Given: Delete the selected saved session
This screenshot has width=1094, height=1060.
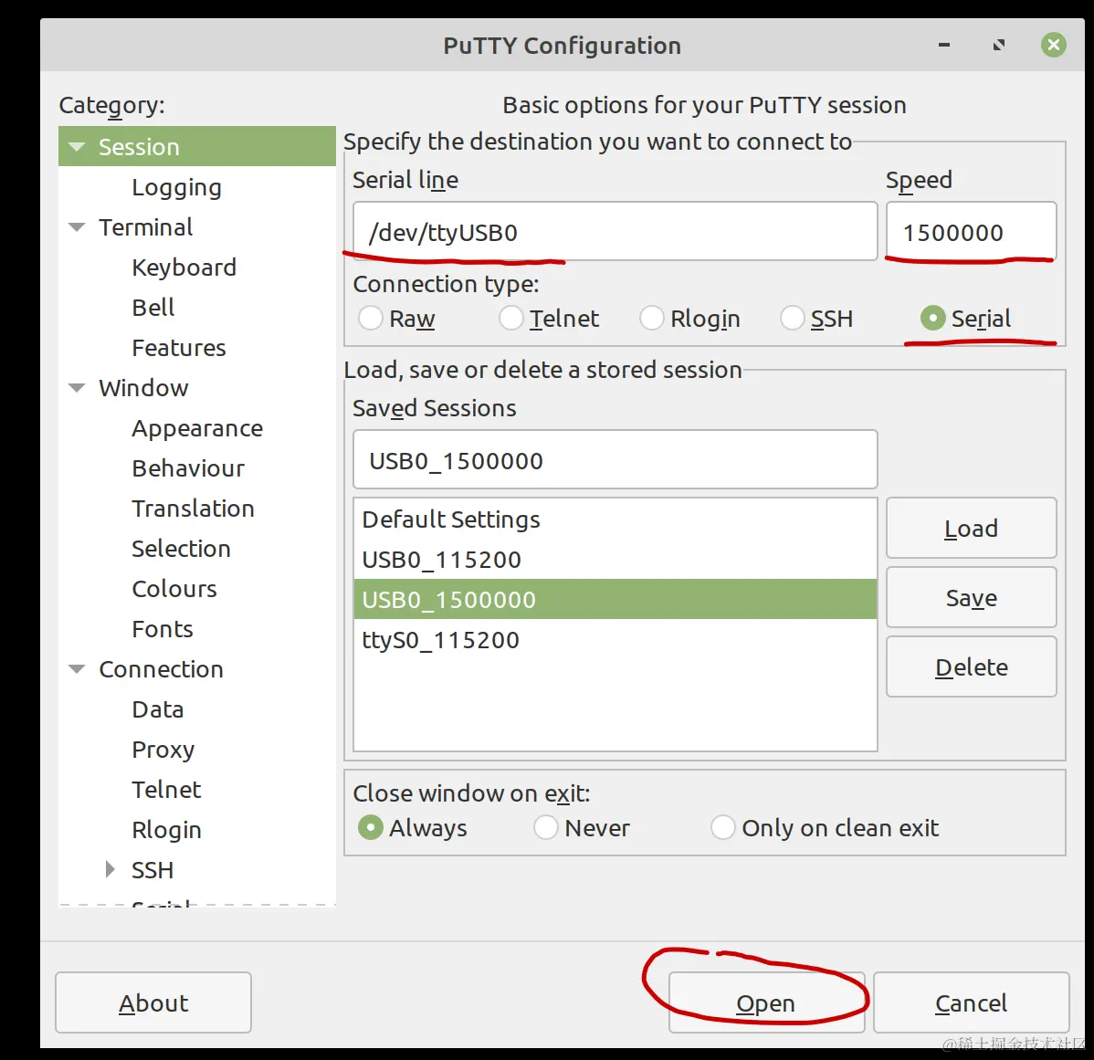Looking at the screenshot, I should coord(972,666).
